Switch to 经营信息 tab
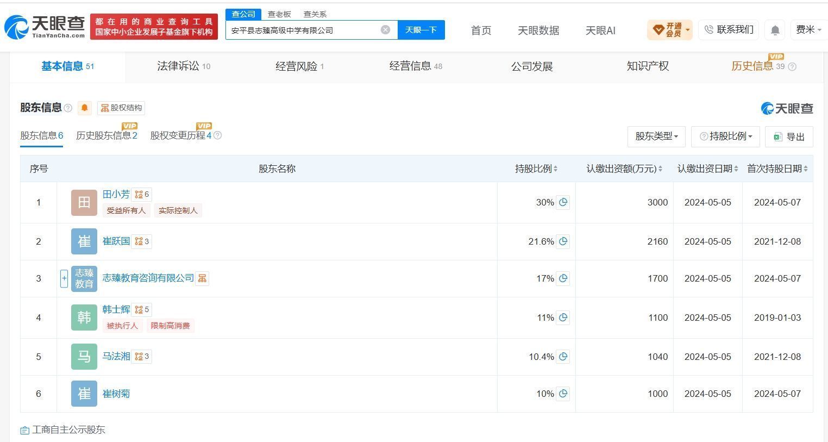Image resolution: width=828 pixels, height=442 pixels. (416, 66)
